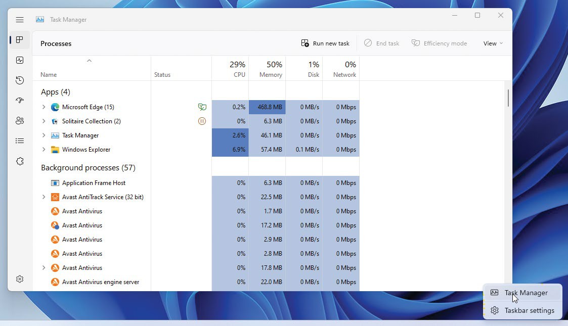Open the Performance sidebar icon
The width and height of the screenshot is (568, 326).
point(20,60)
